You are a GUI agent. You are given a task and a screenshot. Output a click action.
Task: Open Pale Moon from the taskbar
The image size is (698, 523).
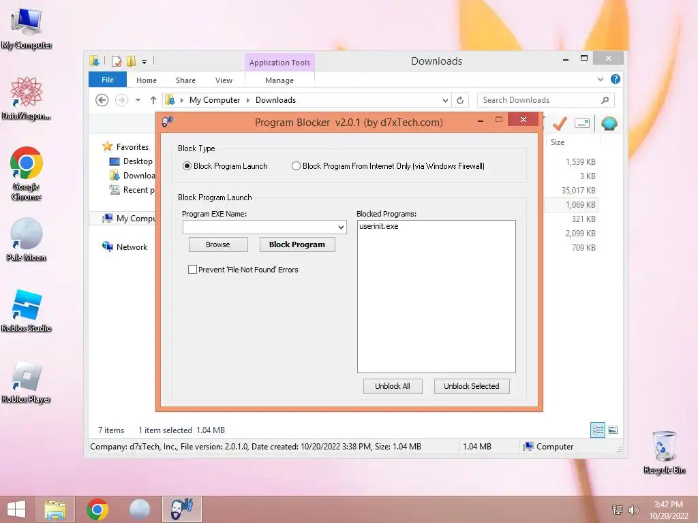(139, 509)
